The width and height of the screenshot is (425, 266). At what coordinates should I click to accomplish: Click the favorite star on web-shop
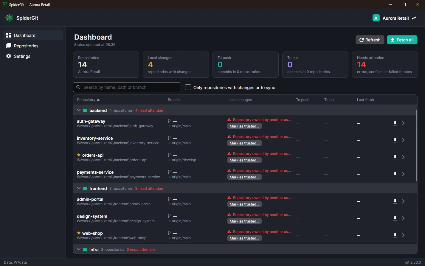[x=79, y=233]
